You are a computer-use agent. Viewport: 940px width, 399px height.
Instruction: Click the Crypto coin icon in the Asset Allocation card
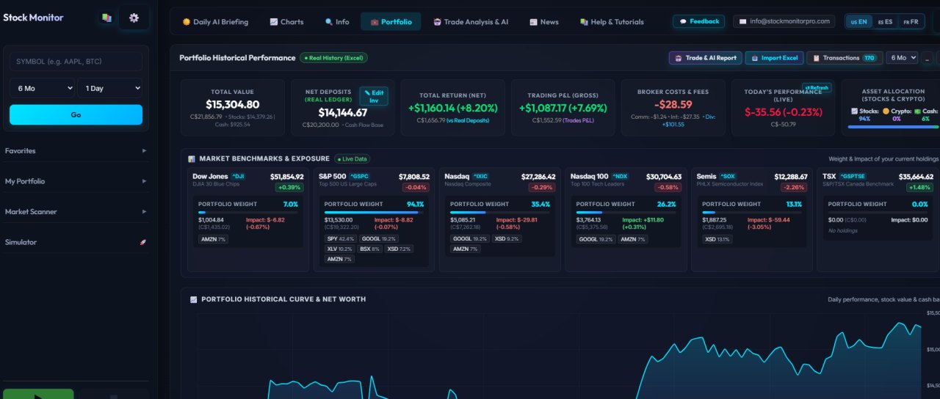pyautogui.click(x=886, y=111)
